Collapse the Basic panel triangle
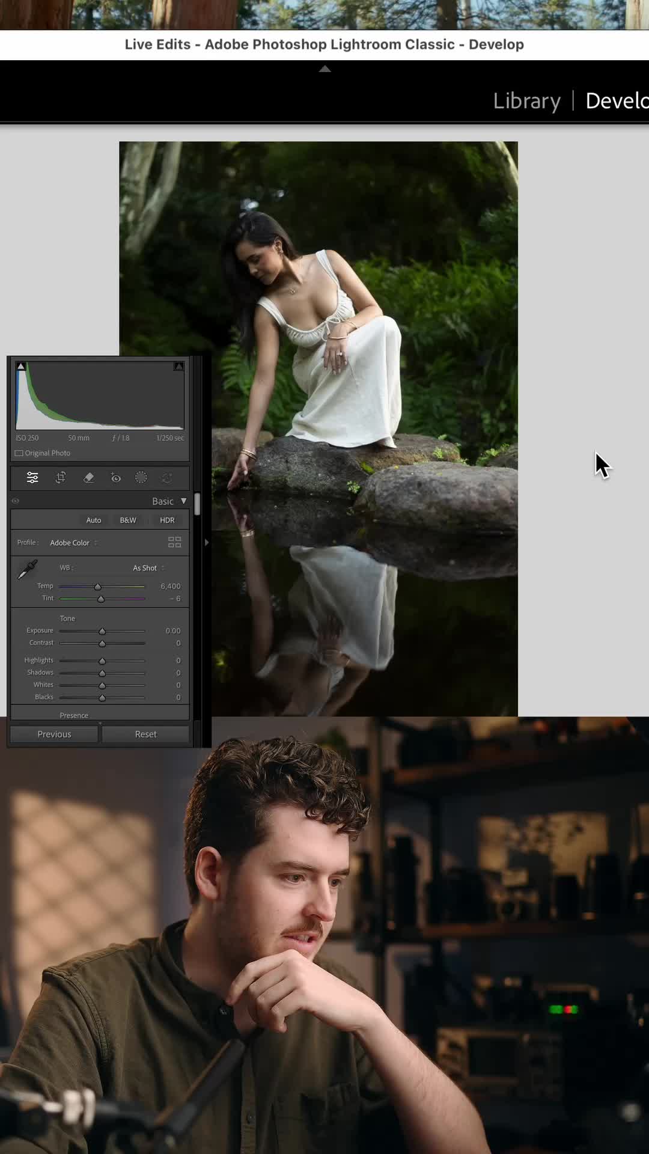 184,501
